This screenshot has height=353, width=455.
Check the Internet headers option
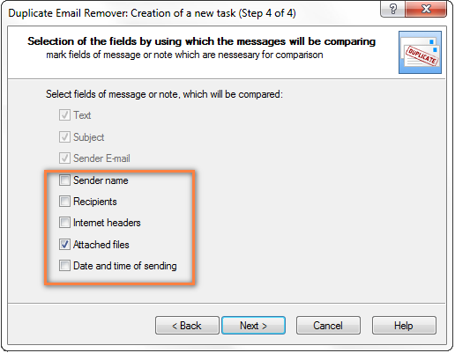64,223
